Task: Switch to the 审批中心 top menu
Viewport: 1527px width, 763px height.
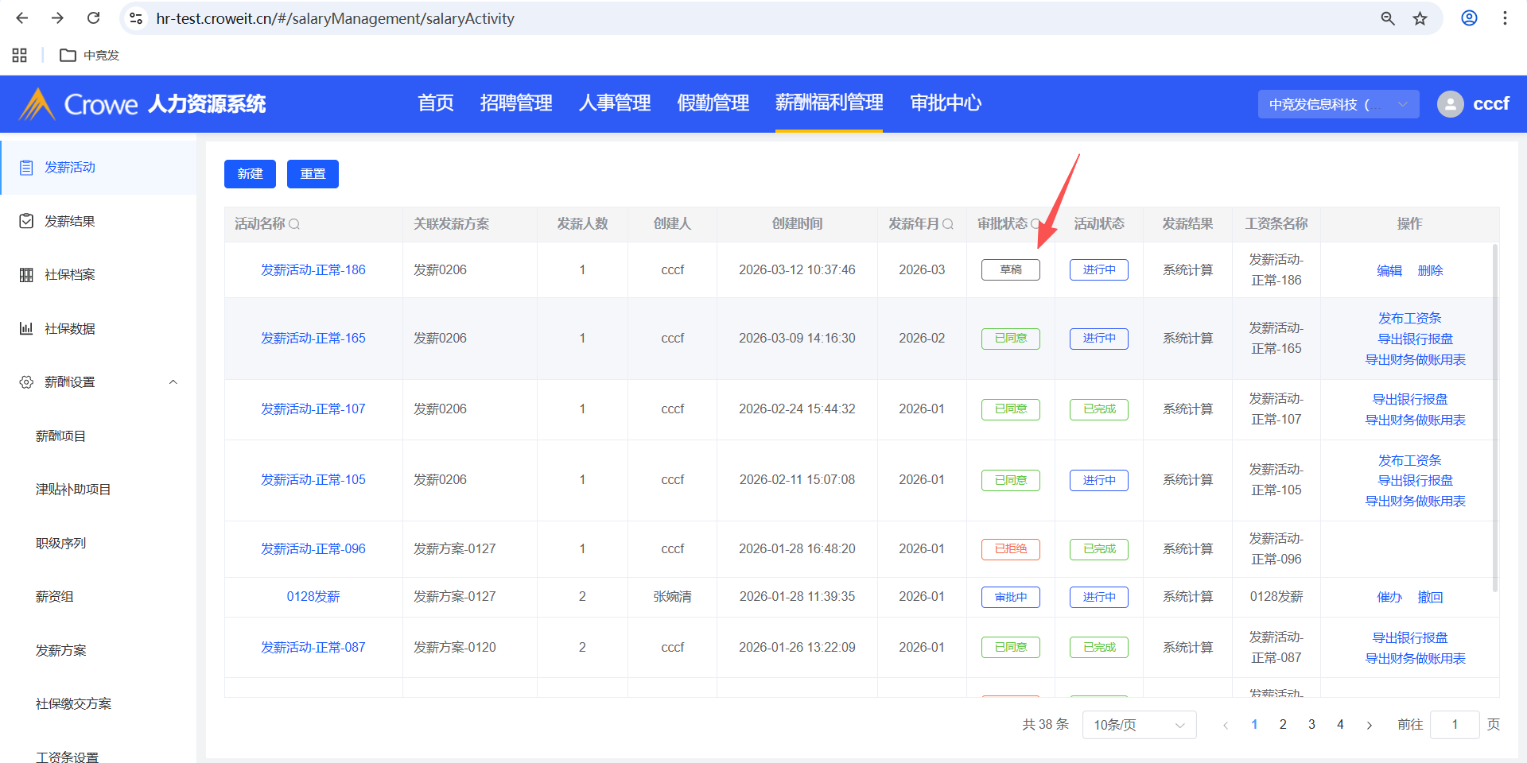Action: [945, 103]
